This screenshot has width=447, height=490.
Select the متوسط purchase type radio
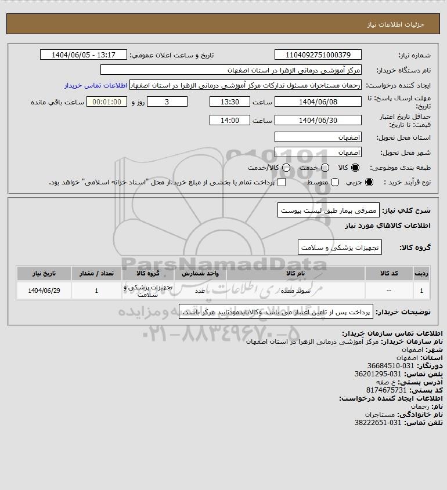point(335,182)
